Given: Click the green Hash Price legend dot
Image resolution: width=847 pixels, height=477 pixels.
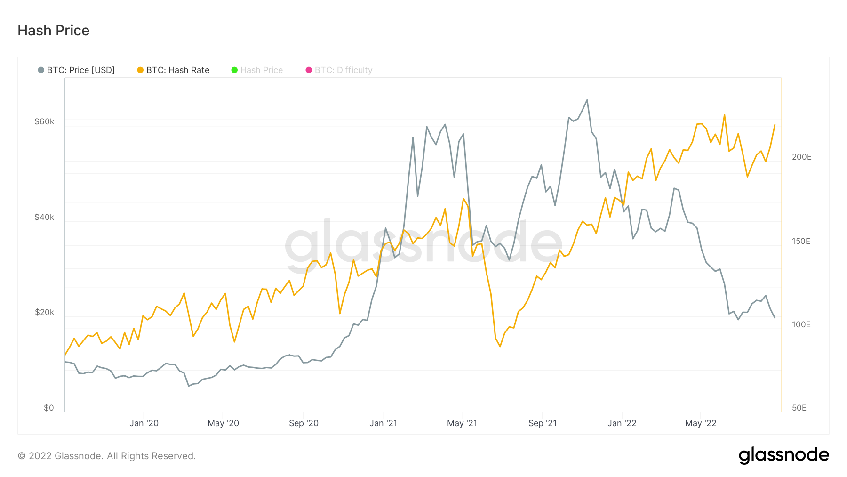Looking at the screenshot, I should [x=234, y=70].
